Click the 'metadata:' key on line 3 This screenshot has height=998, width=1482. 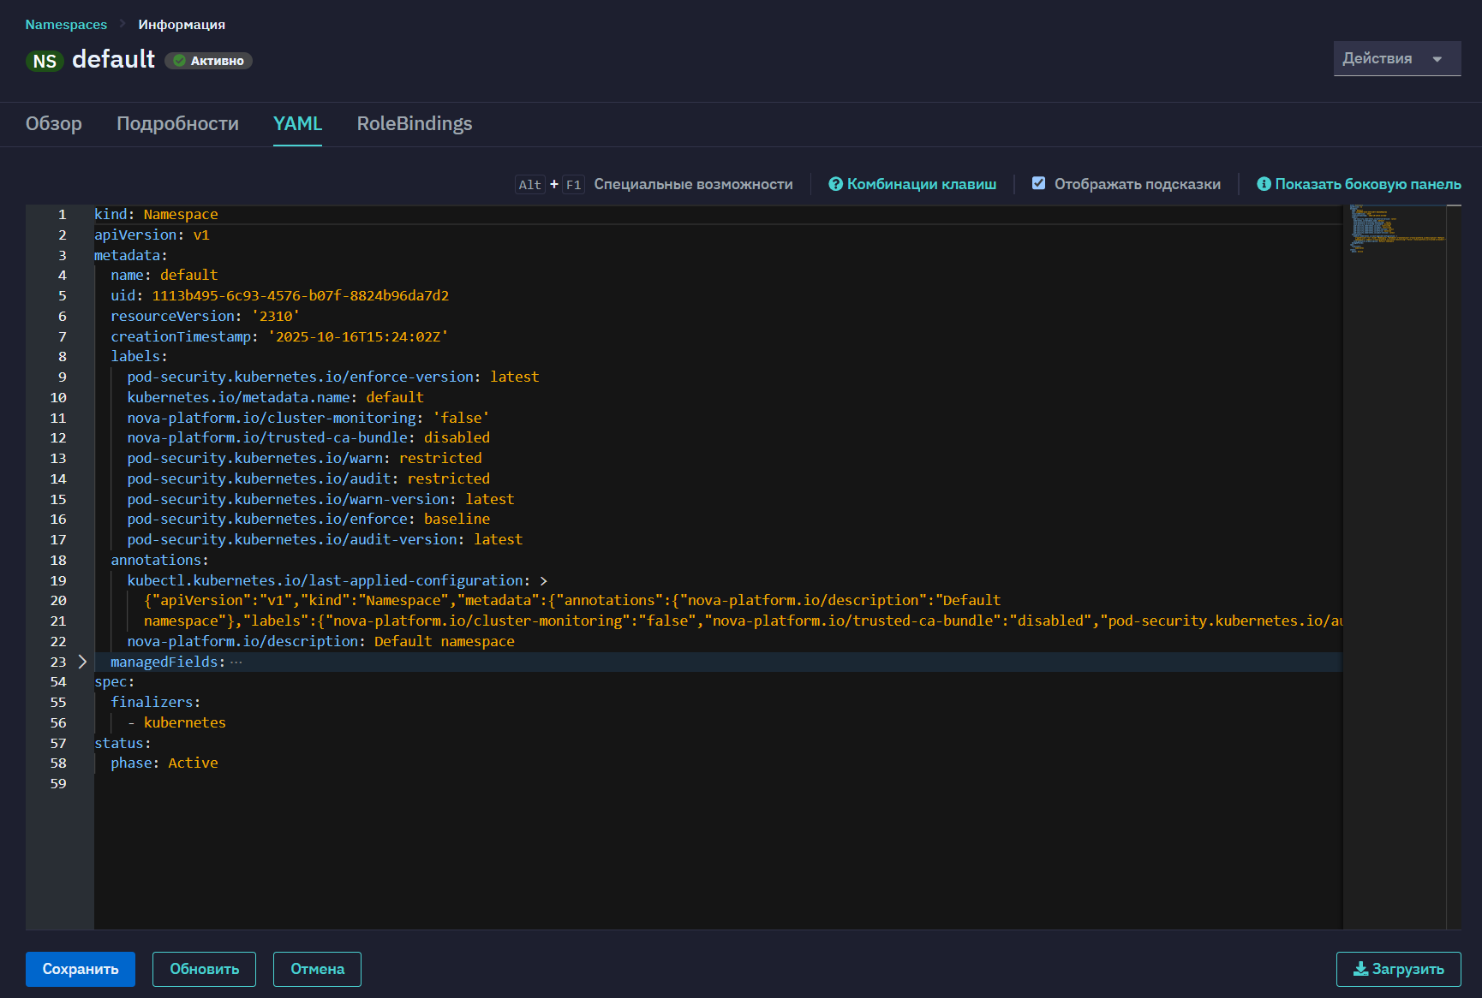pos(131,255)
